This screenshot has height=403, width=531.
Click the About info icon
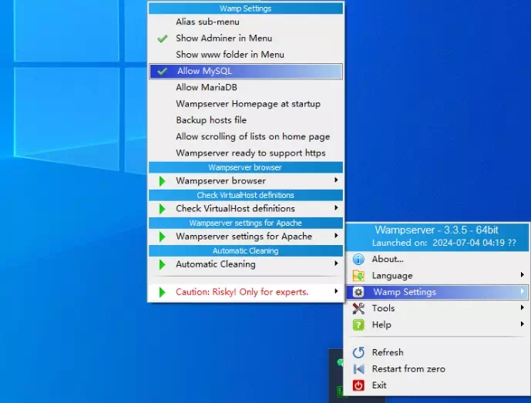coord(358,259)
